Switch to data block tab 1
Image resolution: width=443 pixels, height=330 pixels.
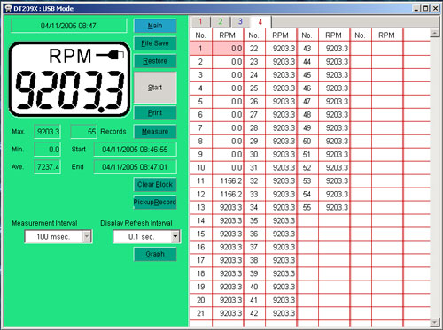[x=200, y=21]
